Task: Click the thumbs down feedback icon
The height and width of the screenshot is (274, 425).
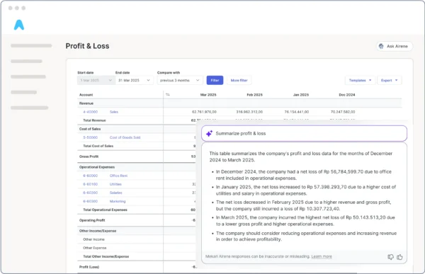Action: 390,257
